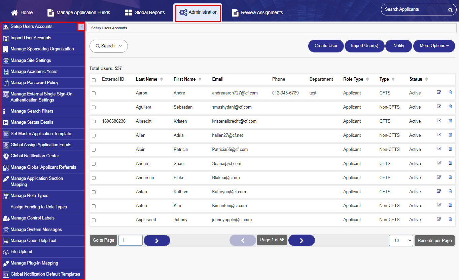Click the Import User(s) button

pyautogui.click(x=364, y=46)
